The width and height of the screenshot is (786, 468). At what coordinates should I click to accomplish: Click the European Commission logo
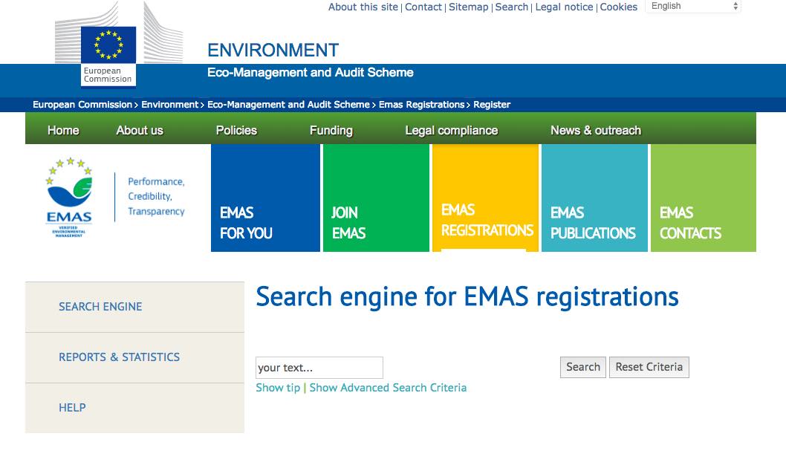(x=119, y=44)
